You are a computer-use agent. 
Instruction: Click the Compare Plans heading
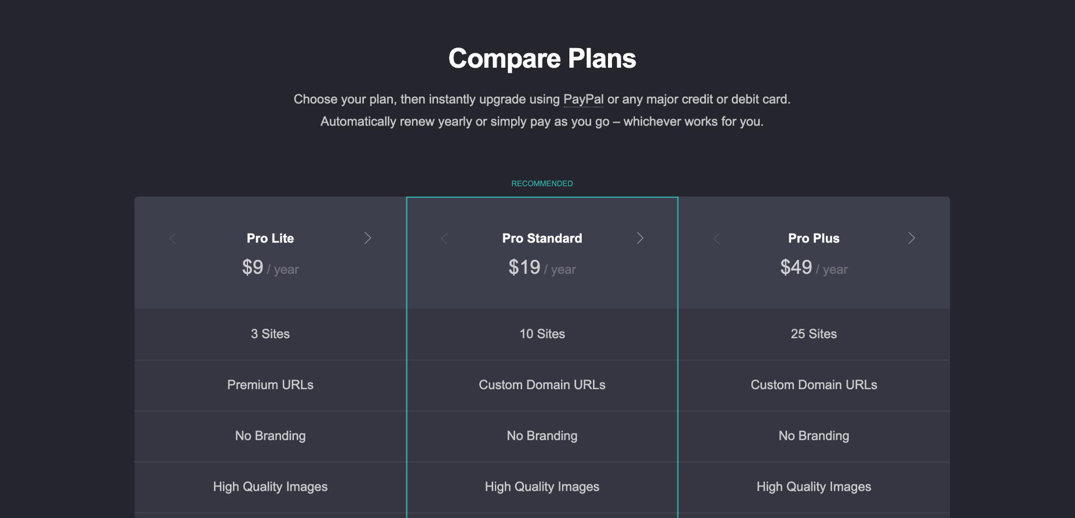click(542, 59)
